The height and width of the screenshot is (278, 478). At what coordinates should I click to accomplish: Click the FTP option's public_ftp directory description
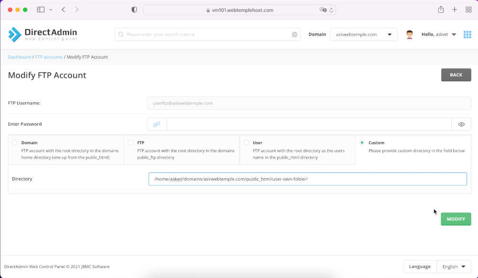point(185,154)
